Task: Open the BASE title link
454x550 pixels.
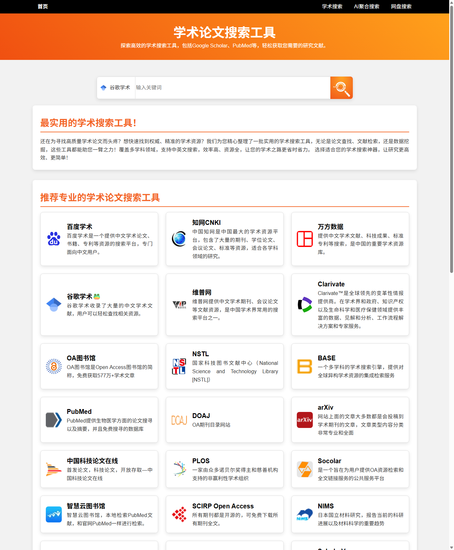Action: pyautogui.click(x=327, y=358)
